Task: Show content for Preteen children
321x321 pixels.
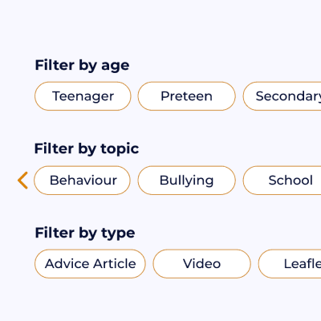Action: click(x=187, y=96)
